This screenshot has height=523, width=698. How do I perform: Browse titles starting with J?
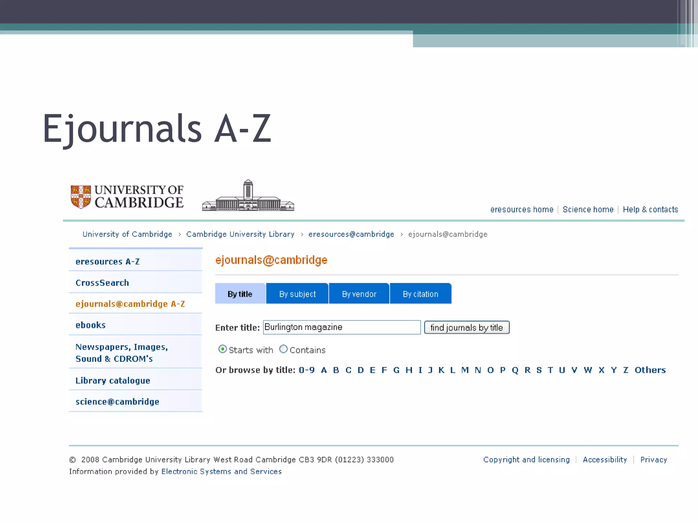point(430,370)
